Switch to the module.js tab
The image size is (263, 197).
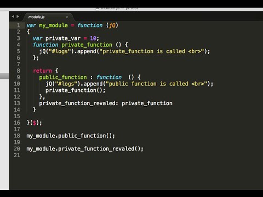point(37,17)
